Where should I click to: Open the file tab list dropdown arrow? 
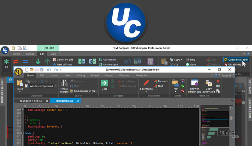tap(232, 101)
